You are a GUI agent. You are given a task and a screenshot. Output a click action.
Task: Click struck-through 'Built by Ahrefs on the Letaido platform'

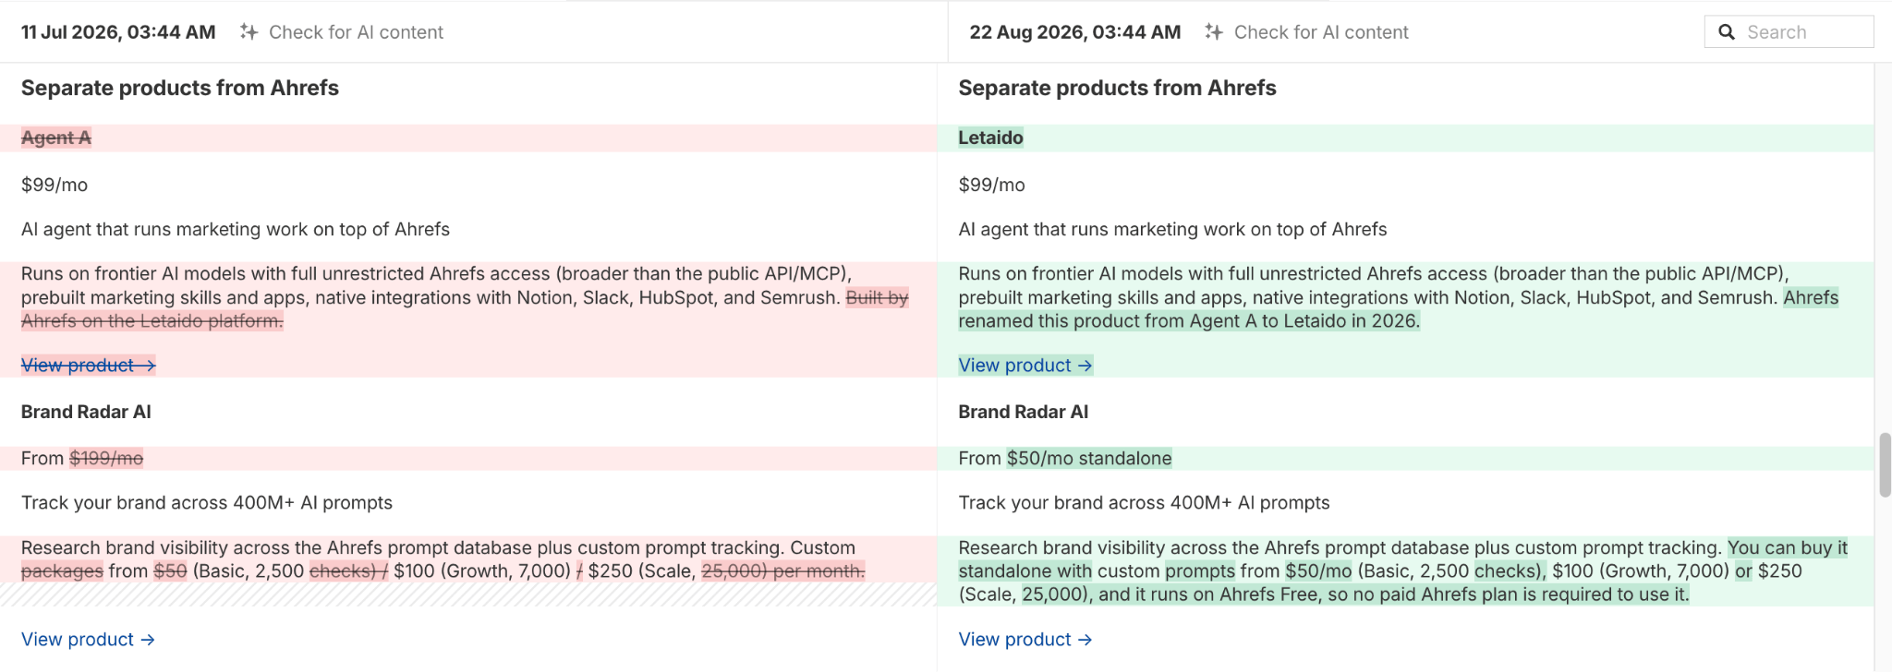click(152, 321)
